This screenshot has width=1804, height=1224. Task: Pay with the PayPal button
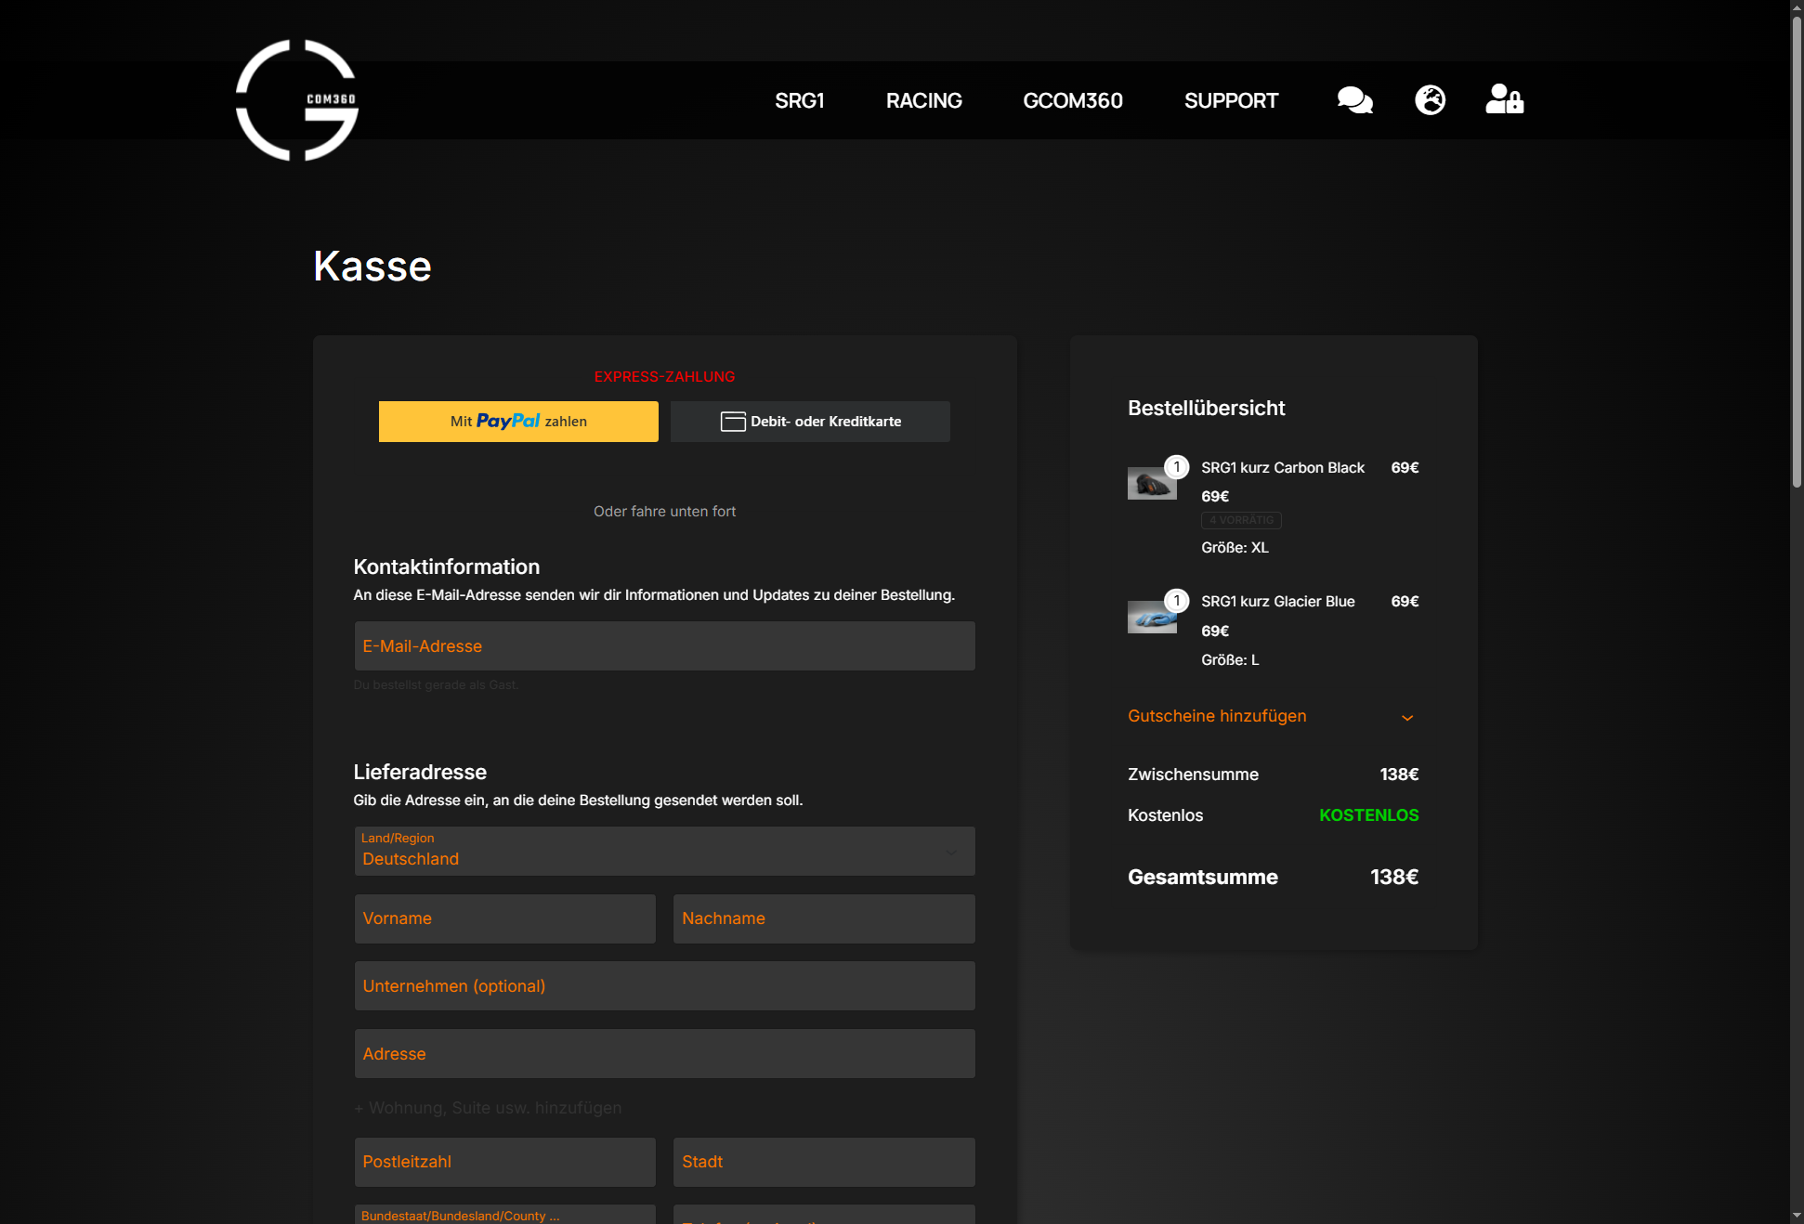point(518,422)
